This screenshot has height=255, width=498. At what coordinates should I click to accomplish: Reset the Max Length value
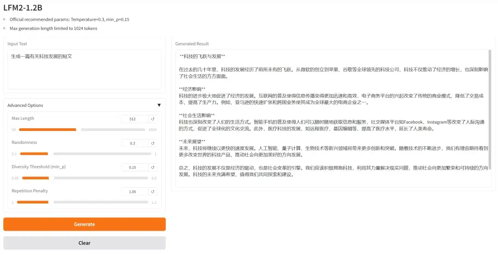click(x=153, y=119)
